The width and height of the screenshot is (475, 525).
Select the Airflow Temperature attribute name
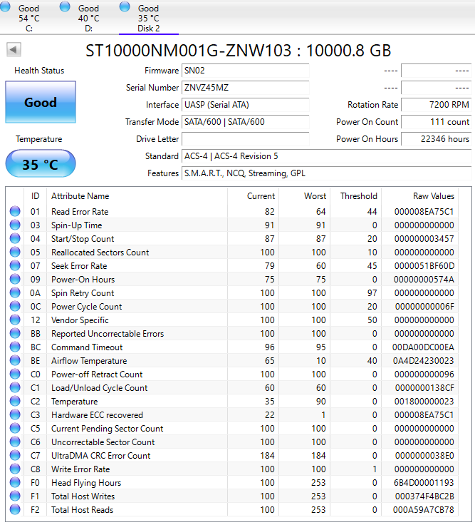[89, 361]
